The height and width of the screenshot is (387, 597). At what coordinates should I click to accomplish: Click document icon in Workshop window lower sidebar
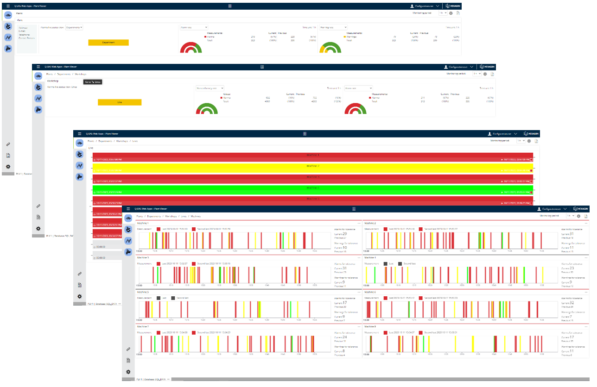[38, 217]
